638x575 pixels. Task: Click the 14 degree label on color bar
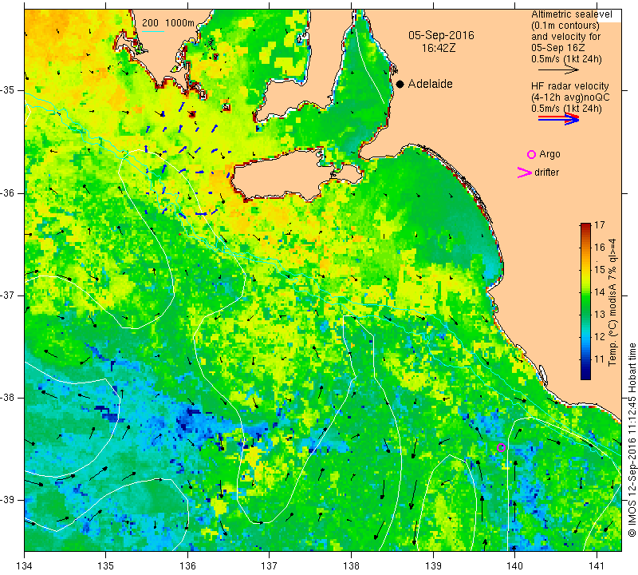(x=600, y=291)
